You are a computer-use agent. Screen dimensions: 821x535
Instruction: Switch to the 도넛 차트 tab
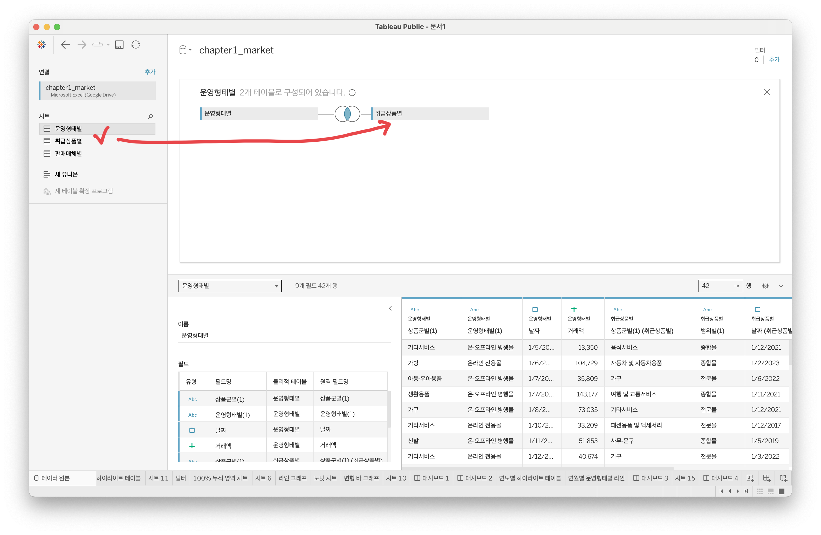click(325, 478)
